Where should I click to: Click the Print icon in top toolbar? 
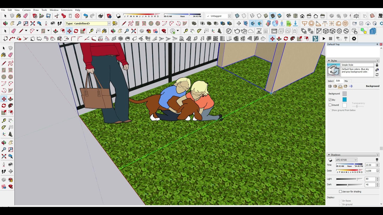[x=101, y=16]
